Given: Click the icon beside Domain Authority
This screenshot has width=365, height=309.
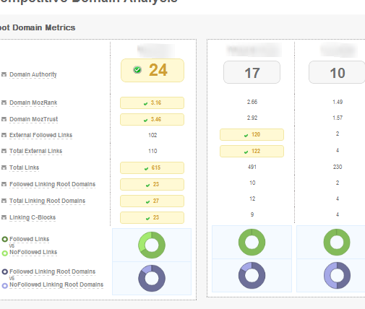Looking at the screenshot, I should click(x=4, y=74).
